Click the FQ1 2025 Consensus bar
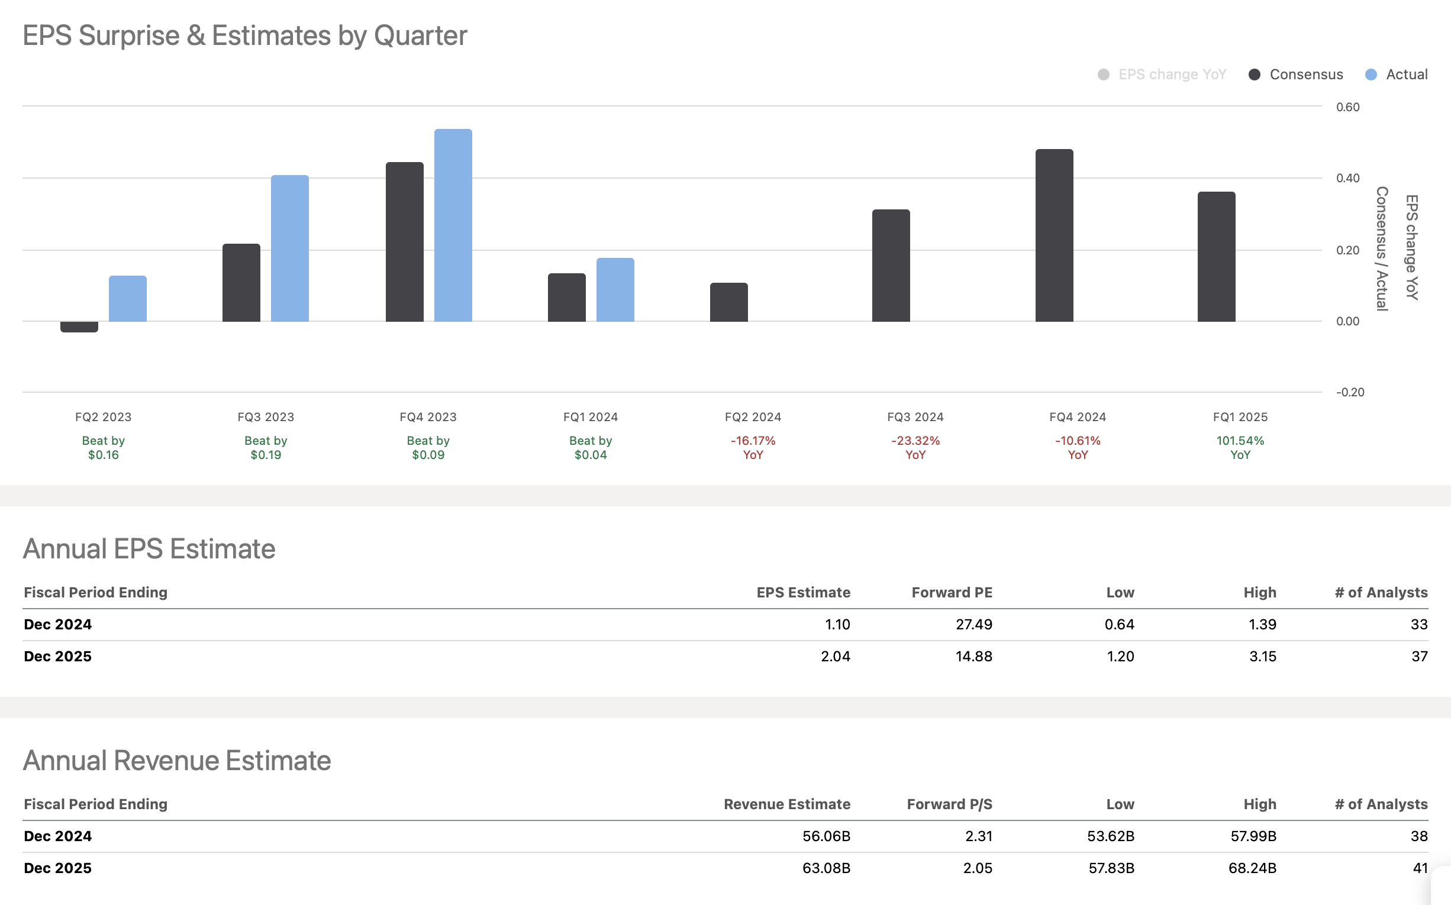The width and height of the screenshot is (1451, 905). point(1216,257)
